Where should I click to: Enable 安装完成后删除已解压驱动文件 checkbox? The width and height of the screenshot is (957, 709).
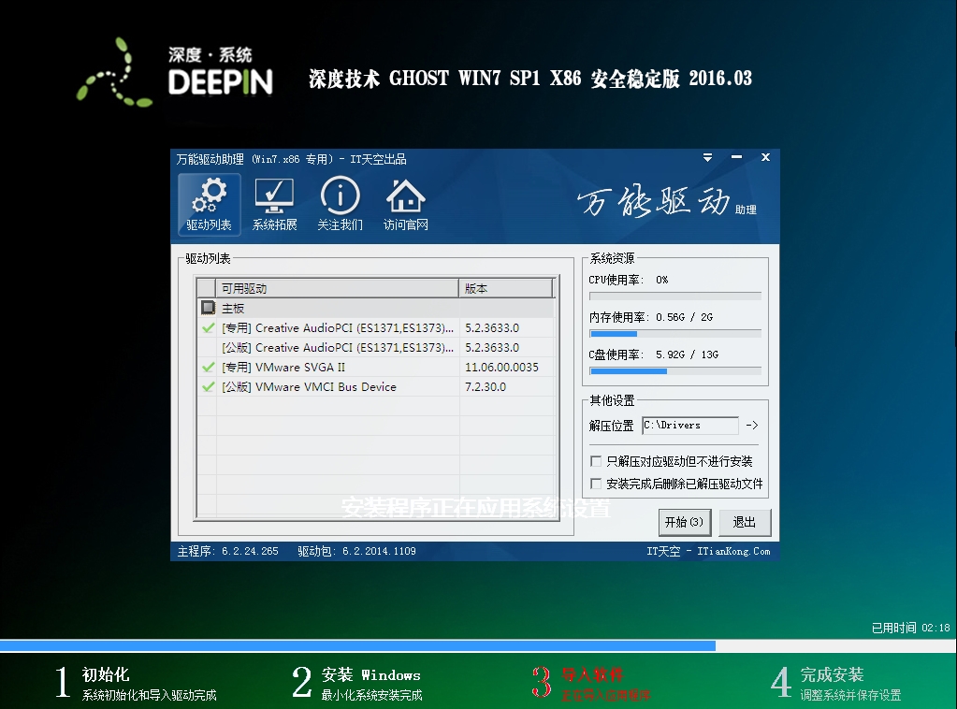coord(596,484)
